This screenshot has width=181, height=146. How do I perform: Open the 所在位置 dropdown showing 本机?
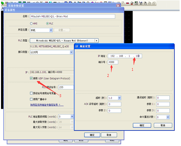tap(41, 30)
